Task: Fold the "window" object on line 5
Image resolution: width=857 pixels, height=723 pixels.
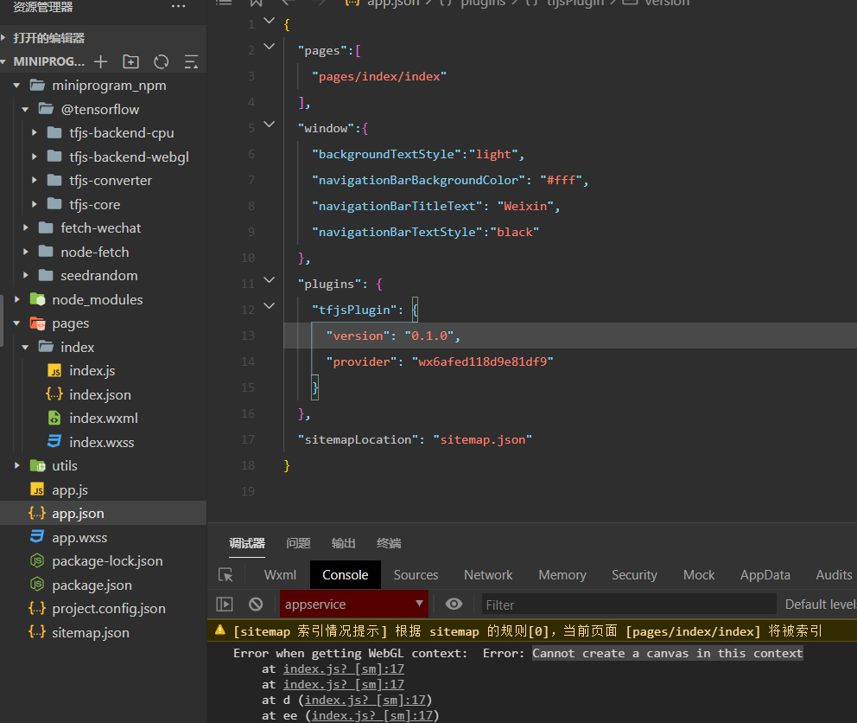Action: click(270, 125)
